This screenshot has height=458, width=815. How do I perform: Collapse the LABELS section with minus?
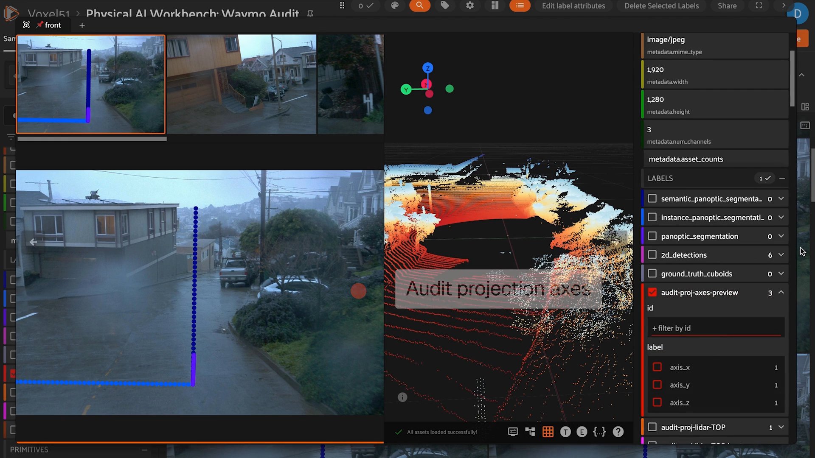tap(782, 179)
